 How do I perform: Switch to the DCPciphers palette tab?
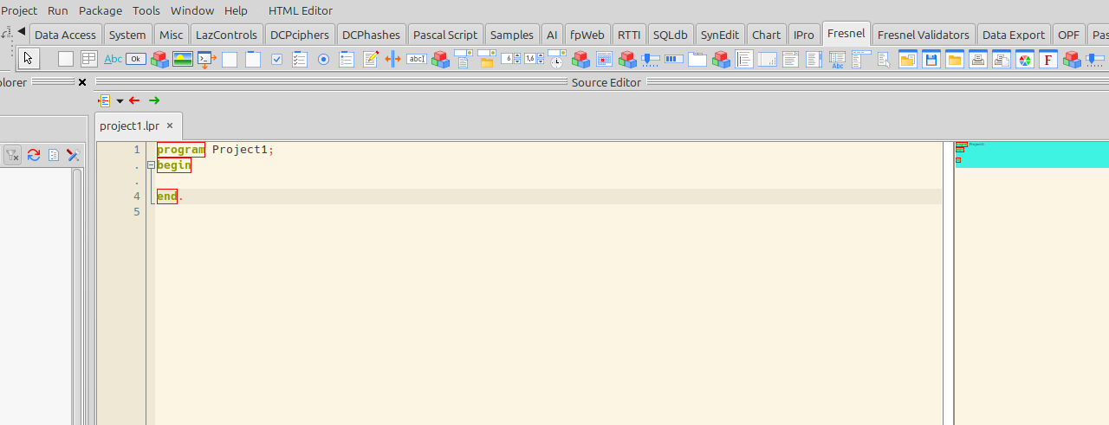pyautogui.click(x=300, y=35)
